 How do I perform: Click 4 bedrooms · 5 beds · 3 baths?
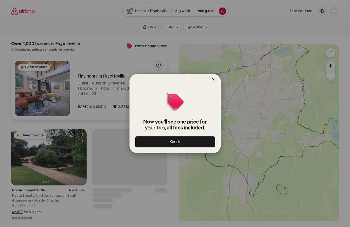(35, 200)
